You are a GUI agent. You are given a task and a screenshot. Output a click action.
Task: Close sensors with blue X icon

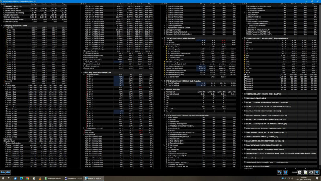317,172
